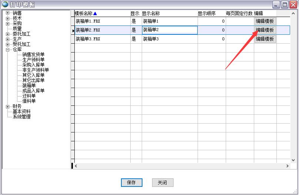Expand the 技术 tree node
This screenshot has width=299, height=195.
tap(8, 18)
